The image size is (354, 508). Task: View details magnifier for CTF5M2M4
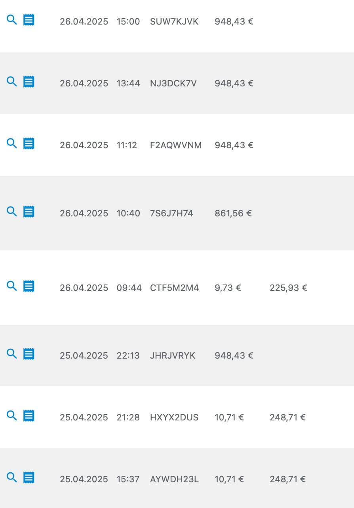12,286
